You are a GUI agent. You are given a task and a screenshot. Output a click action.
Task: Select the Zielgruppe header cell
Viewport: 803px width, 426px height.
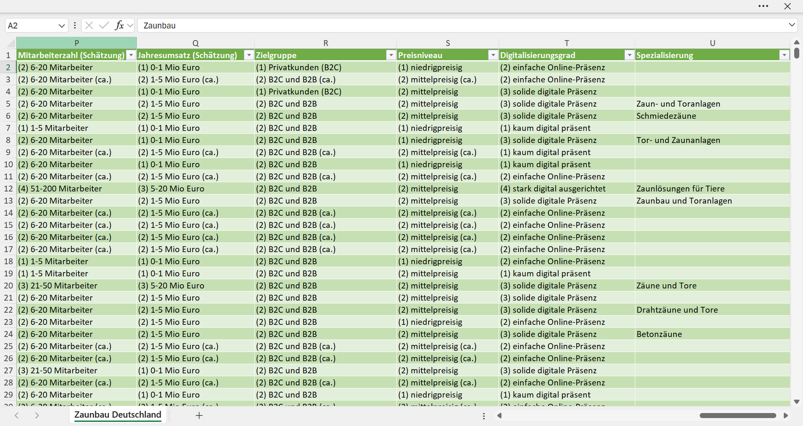click(x=326, y=55)
